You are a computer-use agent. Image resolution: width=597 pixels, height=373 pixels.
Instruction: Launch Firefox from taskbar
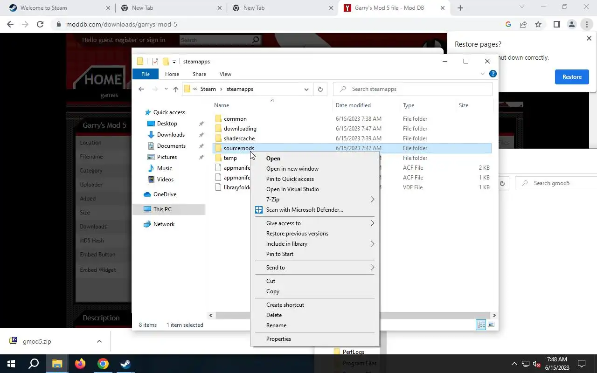[x=80, y=364]
